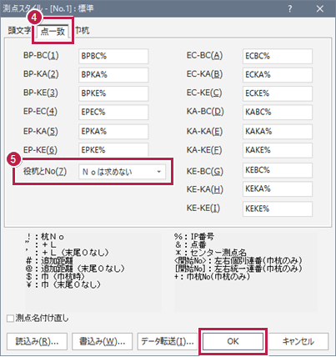Click the データ転送(I)... button
Screen dimensions: 336x357
point(168,341)
